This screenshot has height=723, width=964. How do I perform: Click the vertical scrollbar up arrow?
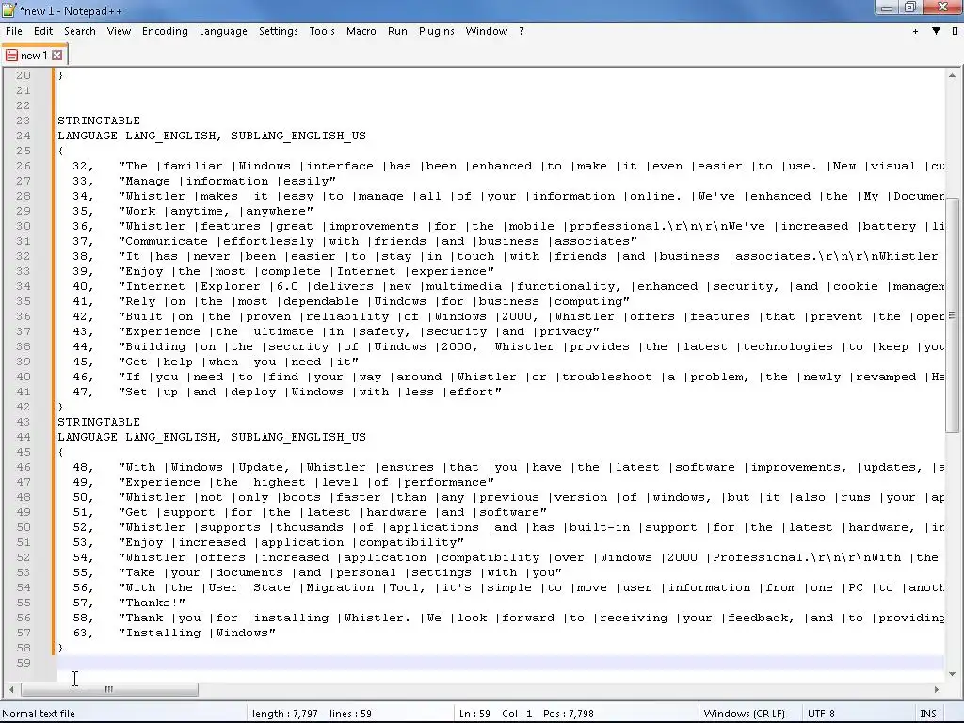pos(952,76)
